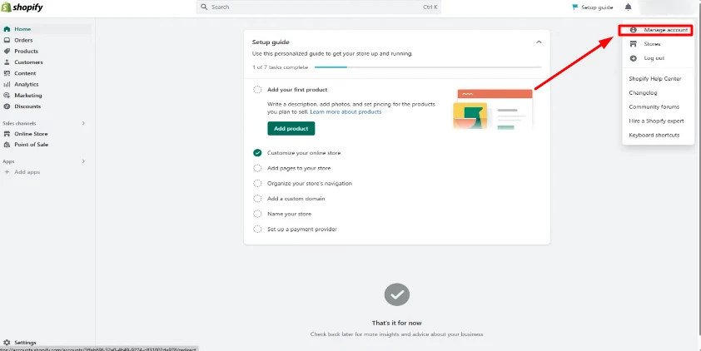Open Products in sidebar
Screen dimensions: 701x351
point(26,52)
